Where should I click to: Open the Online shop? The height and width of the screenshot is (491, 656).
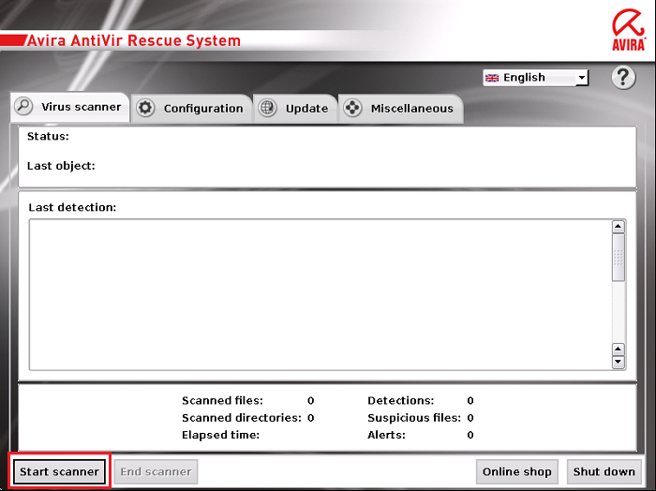coord(516,471)
